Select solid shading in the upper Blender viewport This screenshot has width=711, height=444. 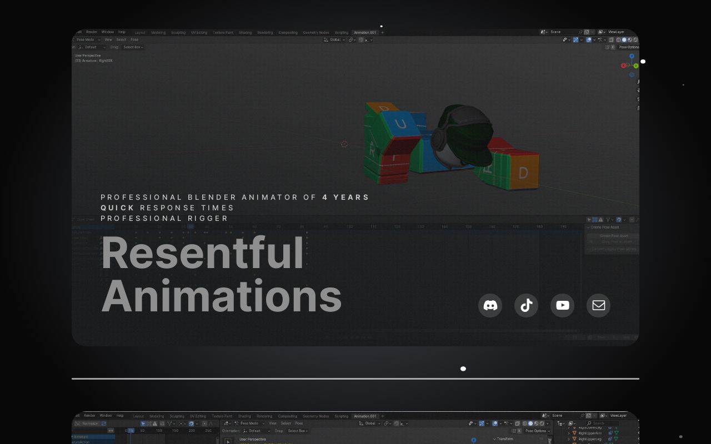[623, 39]
